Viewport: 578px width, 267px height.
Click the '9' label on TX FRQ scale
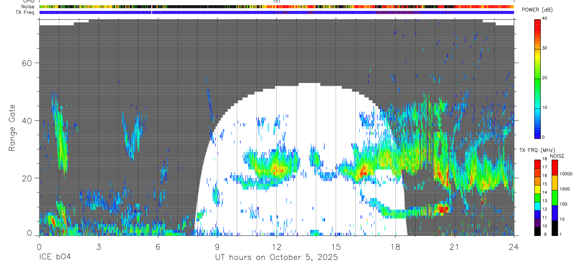[x=545, y=235]
